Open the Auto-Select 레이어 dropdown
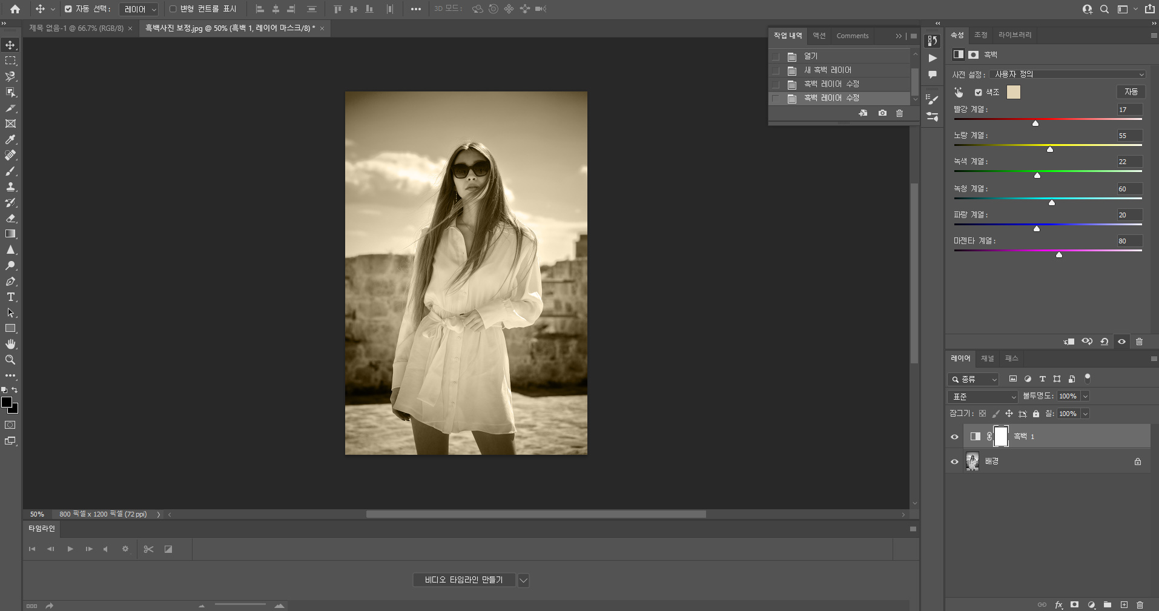This screenshot has width=1159, height=611. coord(139,9)
